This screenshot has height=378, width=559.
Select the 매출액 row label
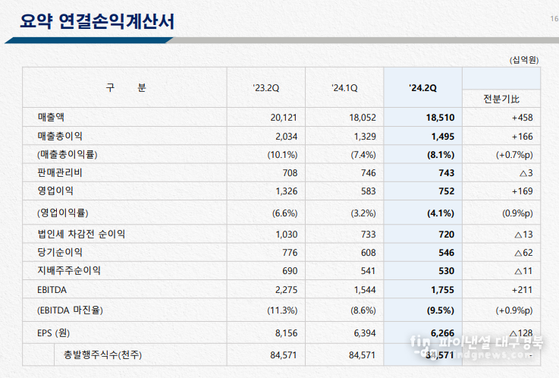(x=51, y=117)
